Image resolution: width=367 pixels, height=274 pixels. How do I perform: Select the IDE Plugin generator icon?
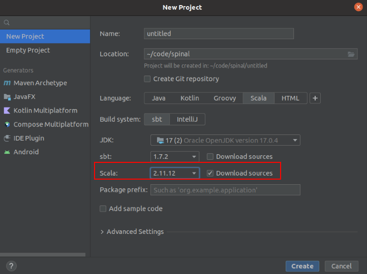point(7,138)
